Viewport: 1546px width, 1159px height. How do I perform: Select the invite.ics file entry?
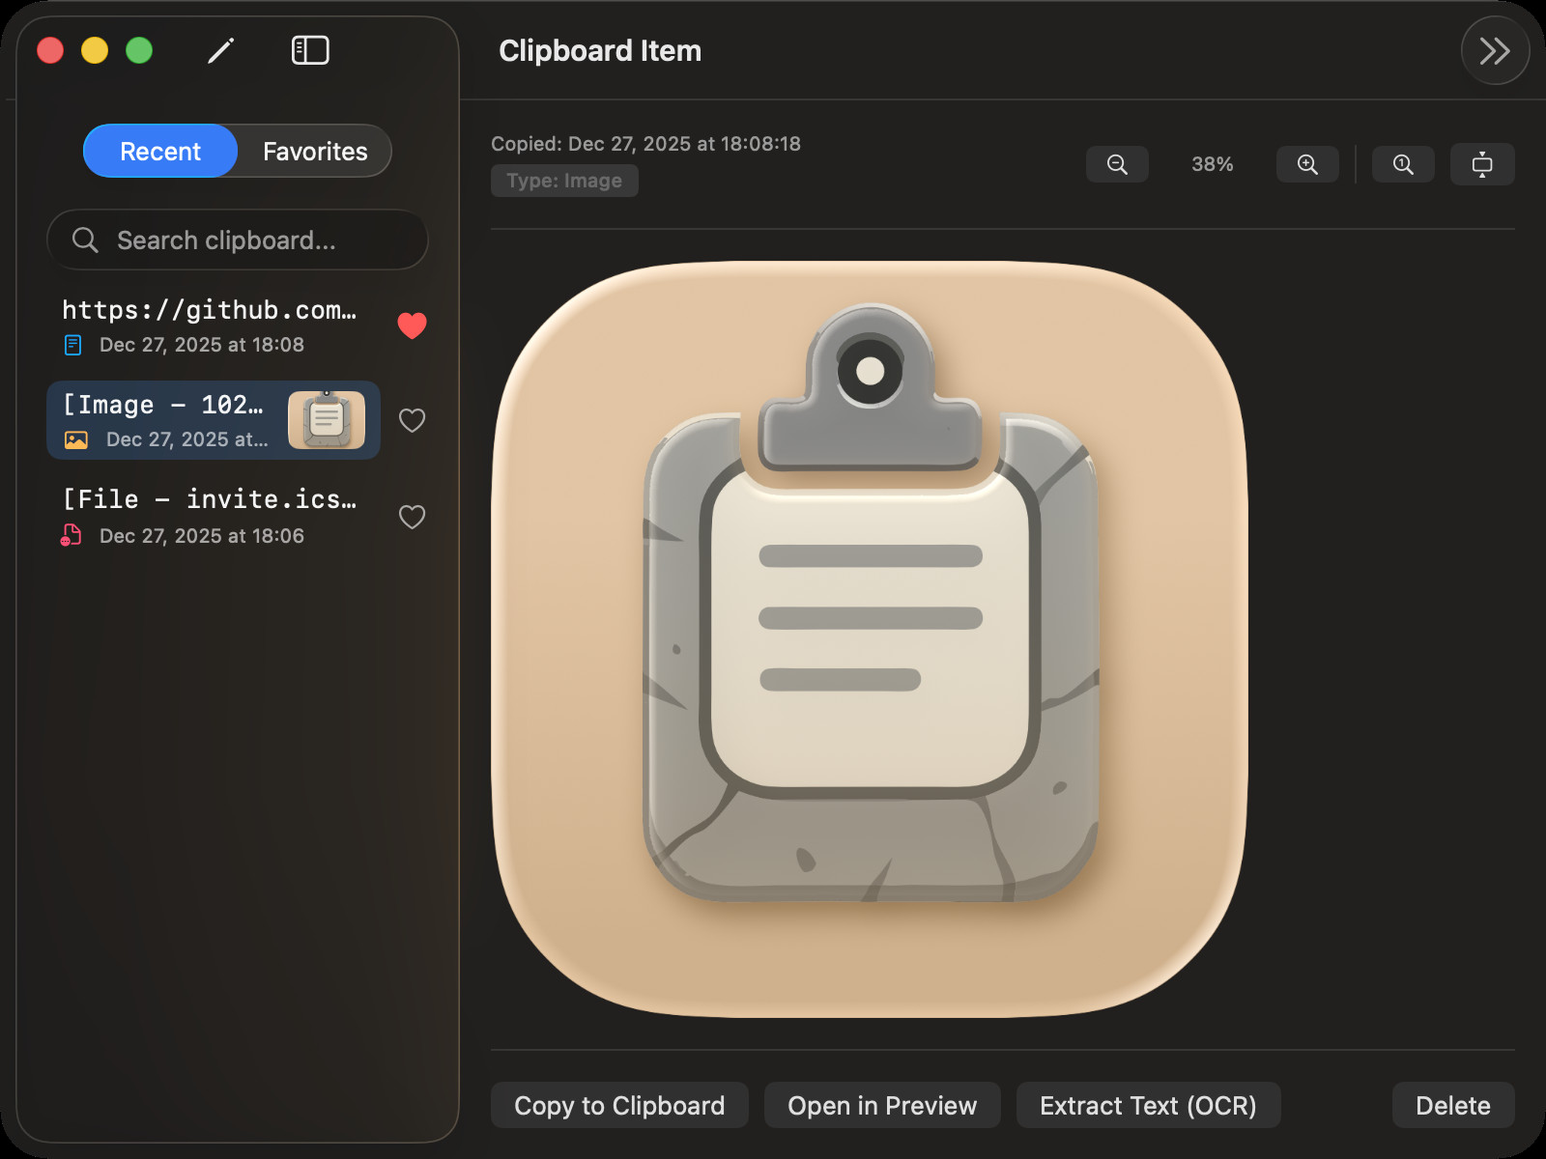pos(214,517)
